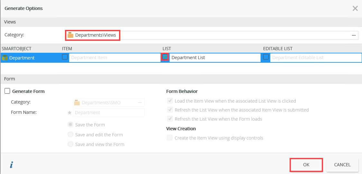
Task: Enable the Editable List checkbox
Action: pos(266,57)
